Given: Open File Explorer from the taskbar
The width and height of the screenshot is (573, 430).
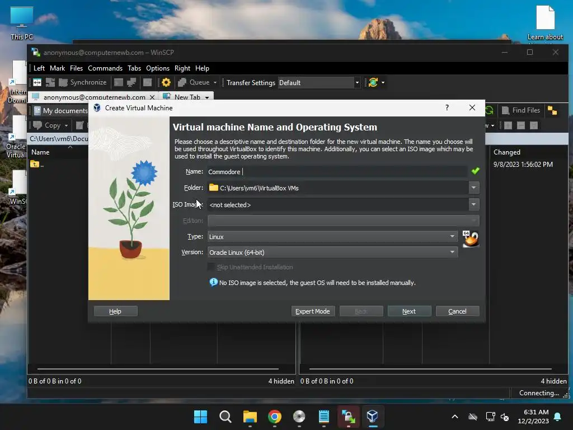Looking at the screenshot, I should (250, 417).
